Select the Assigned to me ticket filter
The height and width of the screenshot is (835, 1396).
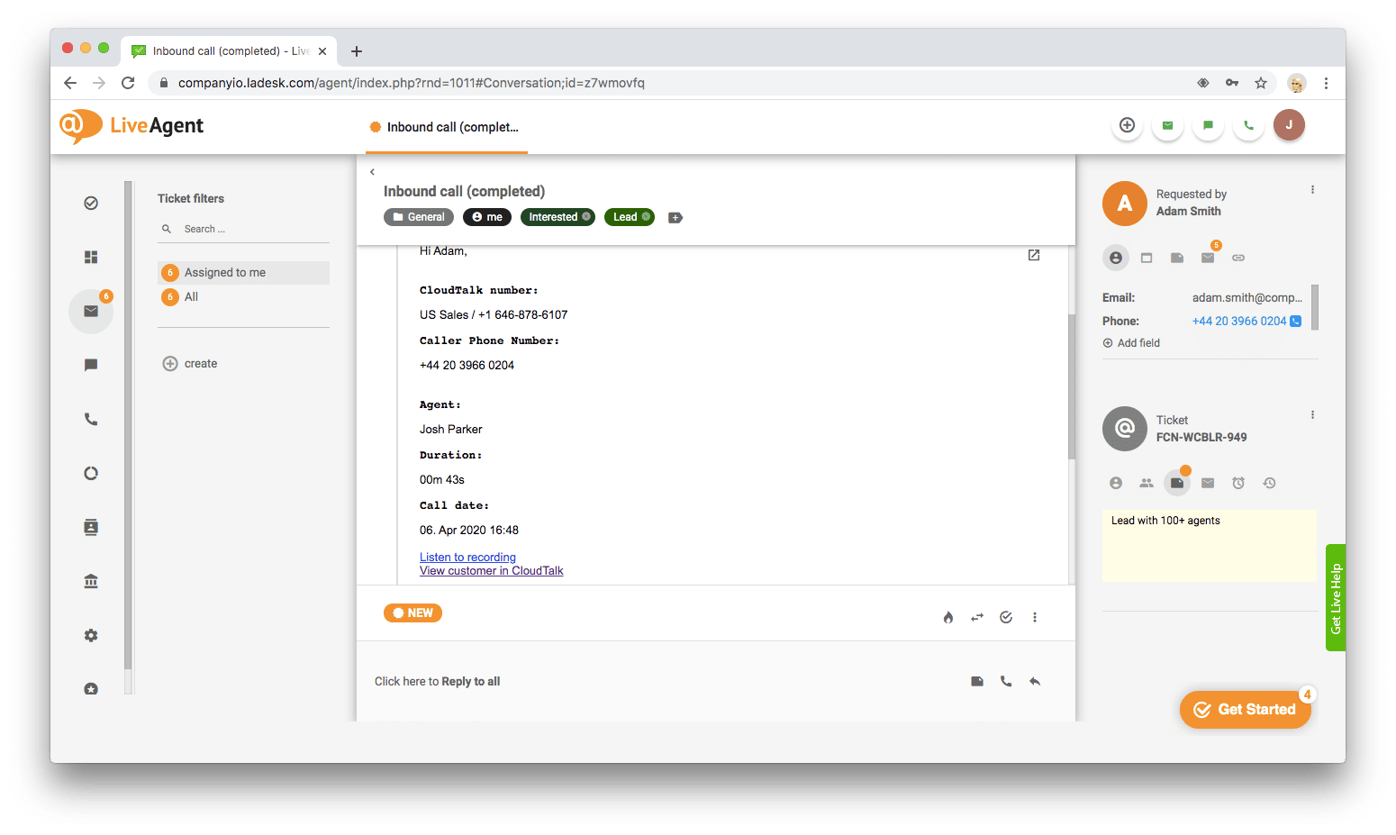tap(224, 271)
